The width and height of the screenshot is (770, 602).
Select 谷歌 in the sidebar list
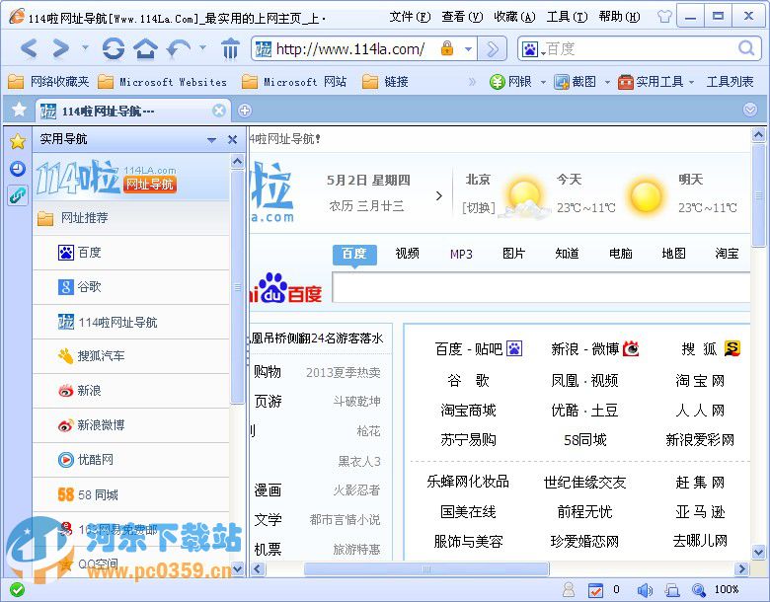[130, 287]
